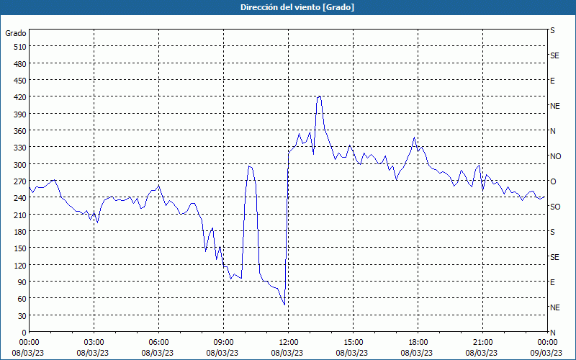The height and width of the screenshot is (360, 576).
Task: Select the 120 degree axis label
Action: 20,265
